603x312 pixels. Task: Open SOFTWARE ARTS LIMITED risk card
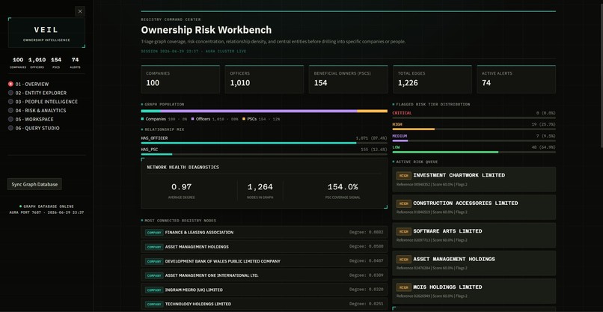[474, 236]
